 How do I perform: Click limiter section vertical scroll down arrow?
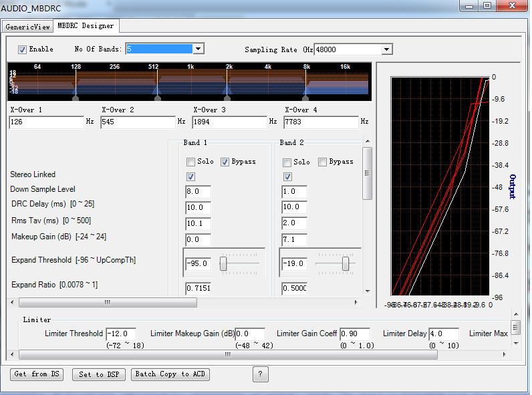click(x=516, y=344)
